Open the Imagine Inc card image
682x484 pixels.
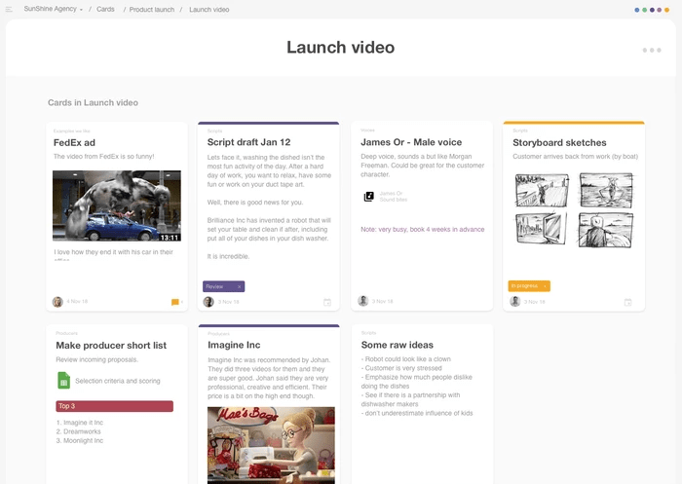click(271, 445)
